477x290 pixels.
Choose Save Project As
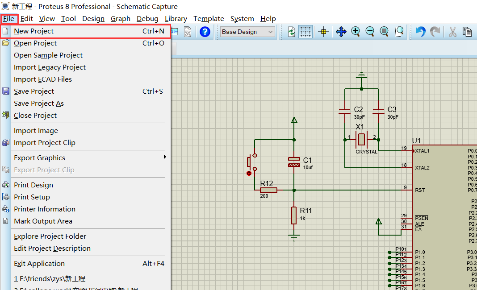click(85, 104)
